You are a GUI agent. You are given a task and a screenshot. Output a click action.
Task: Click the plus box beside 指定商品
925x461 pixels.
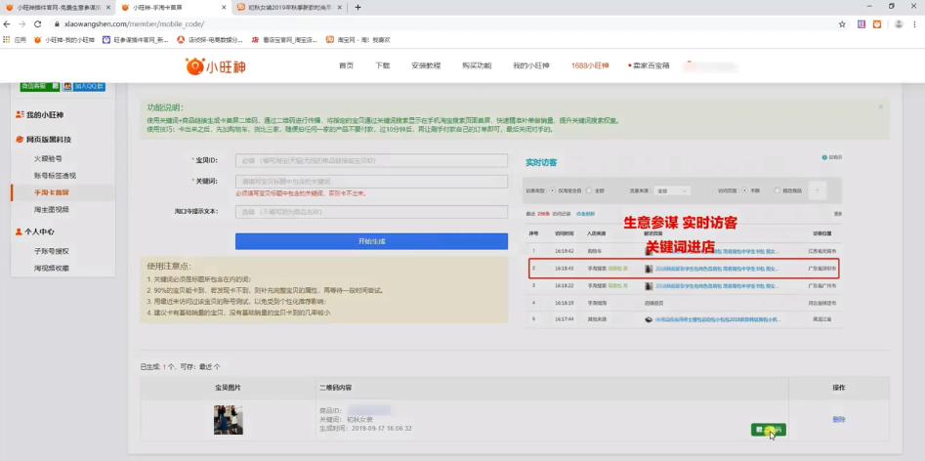click(x=817, y=190)
